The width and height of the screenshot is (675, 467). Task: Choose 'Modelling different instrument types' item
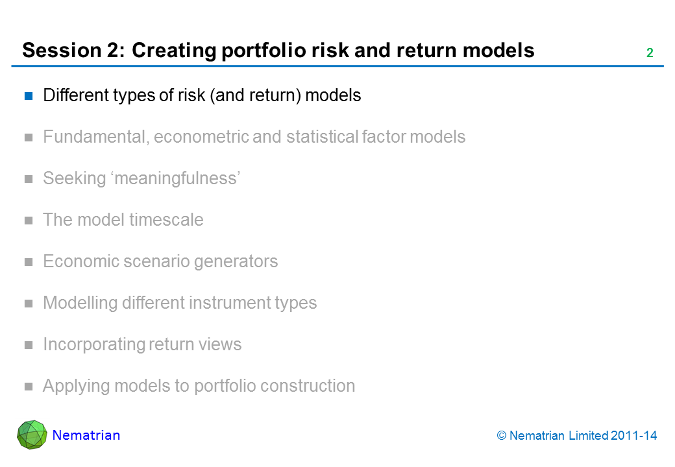coord(180,303)
